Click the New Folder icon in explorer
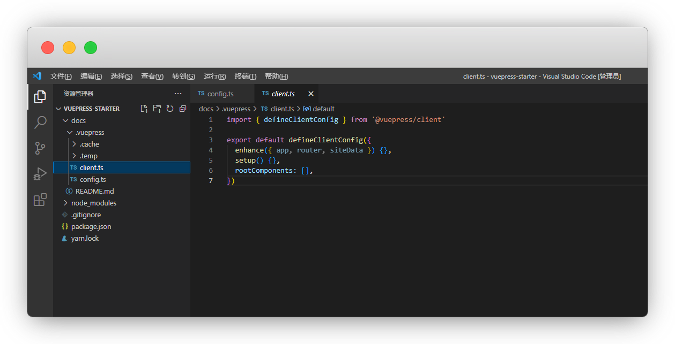Screen dimensions: 675x344 [x=157, y=109]
